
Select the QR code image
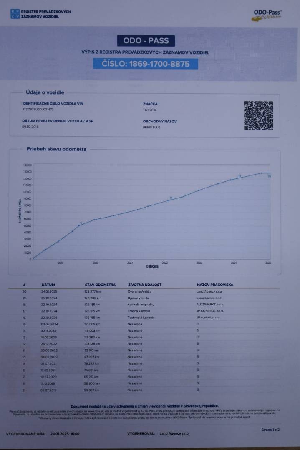coord(258,115)
